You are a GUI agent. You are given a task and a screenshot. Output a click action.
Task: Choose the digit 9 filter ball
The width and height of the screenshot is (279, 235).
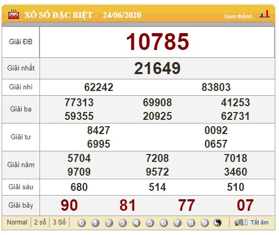click(205, 223)
